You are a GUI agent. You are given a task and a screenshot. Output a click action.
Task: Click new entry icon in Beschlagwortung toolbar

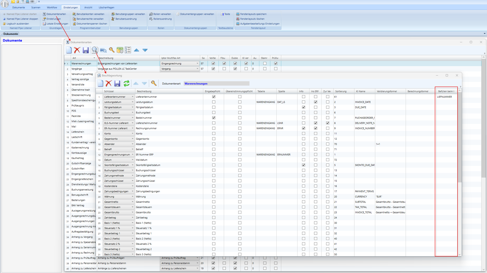(x=100, y=83)
